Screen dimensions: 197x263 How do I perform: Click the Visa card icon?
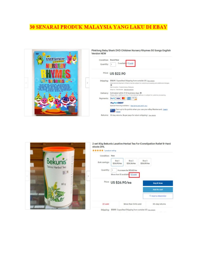(118, 98)
